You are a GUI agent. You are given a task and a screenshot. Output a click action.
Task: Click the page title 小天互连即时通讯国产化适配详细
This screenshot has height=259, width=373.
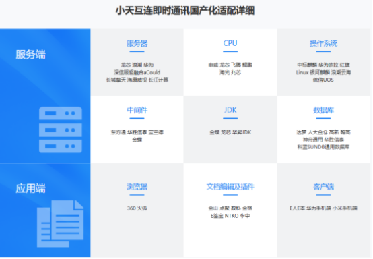point(185,11)
